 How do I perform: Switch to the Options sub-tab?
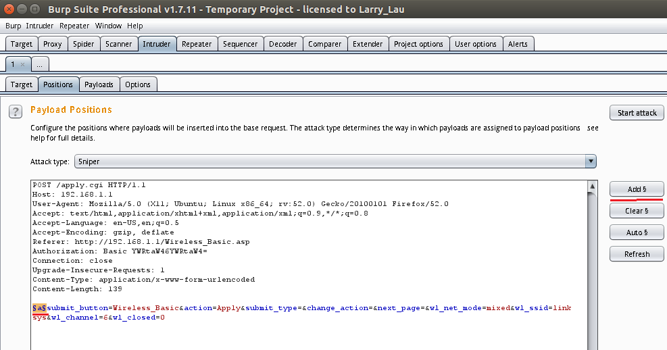[x=138, y=84]
